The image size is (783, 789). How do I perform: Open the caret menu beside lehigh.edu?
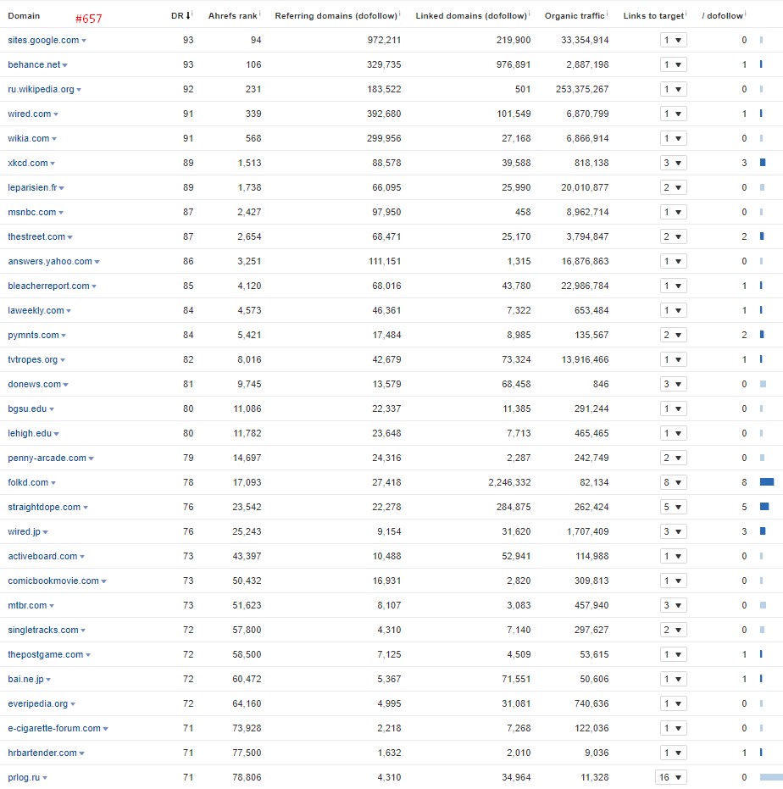pyautogui.click(x=57, y=434)
